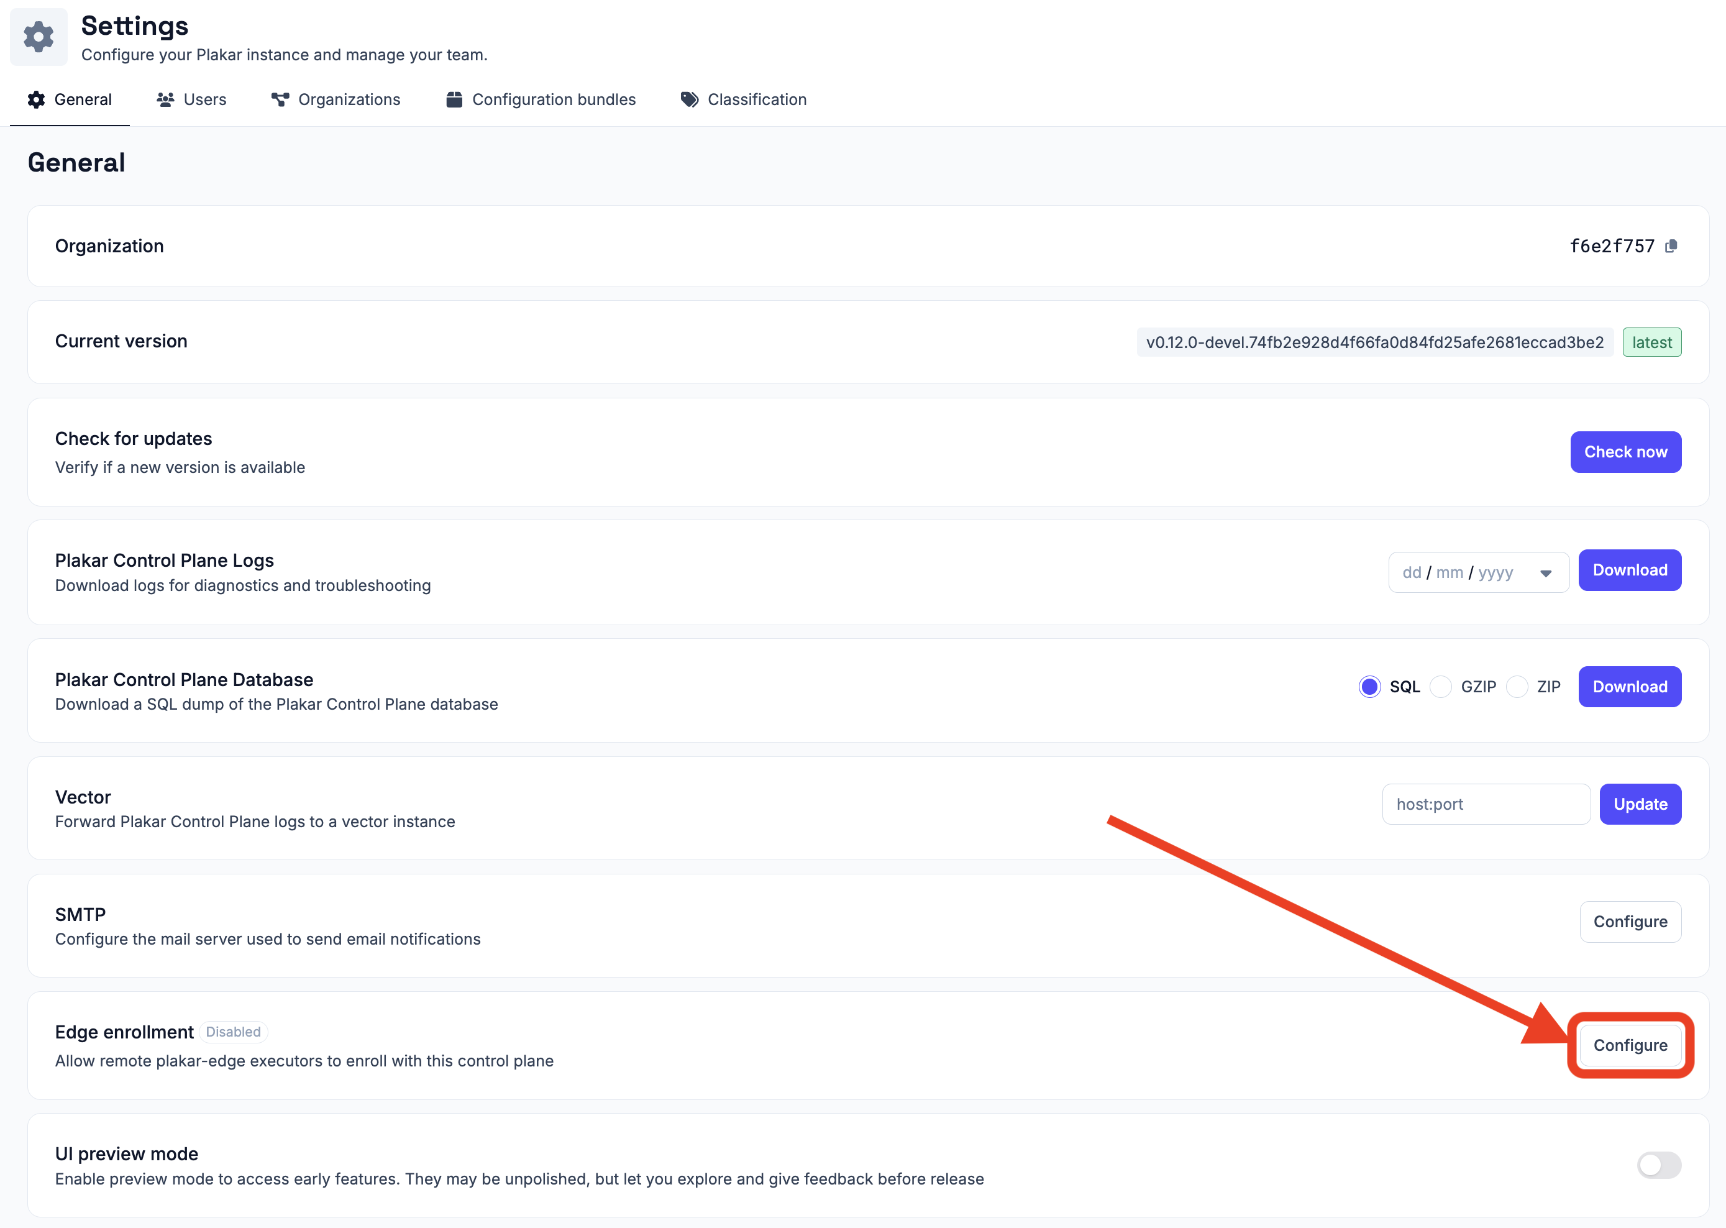
Task: Download the Plakar Control Plane Logs
Action: click(x=1629, y=570)
